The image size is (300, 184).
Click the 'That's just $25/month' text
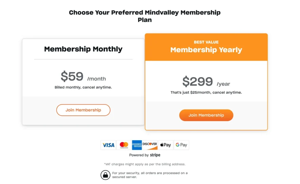206,92
